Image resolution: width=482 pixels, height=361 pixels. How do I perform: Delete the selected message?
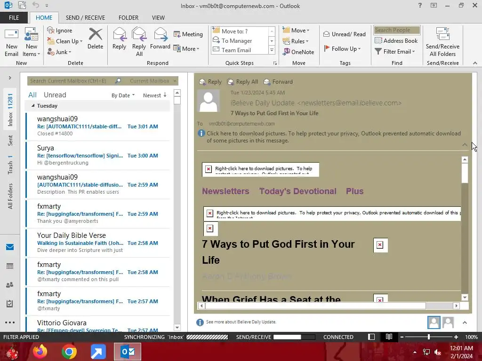(95, 39)
